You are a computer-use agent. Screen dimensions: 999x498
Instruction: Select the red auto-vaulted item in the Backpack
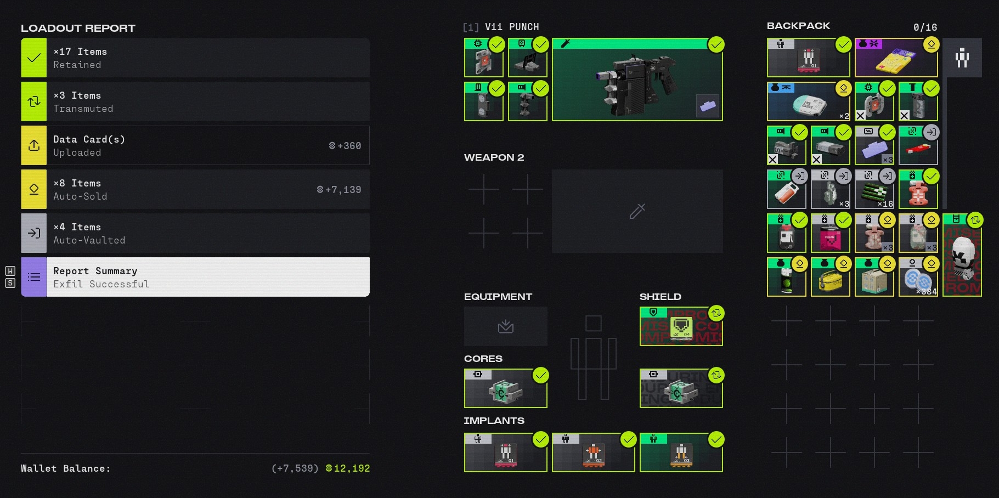918,145
